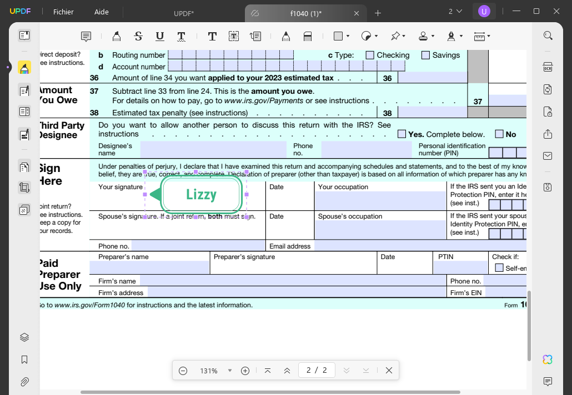572x395 pixels.
Task: Click the page number input field
Action: (317, 371)
